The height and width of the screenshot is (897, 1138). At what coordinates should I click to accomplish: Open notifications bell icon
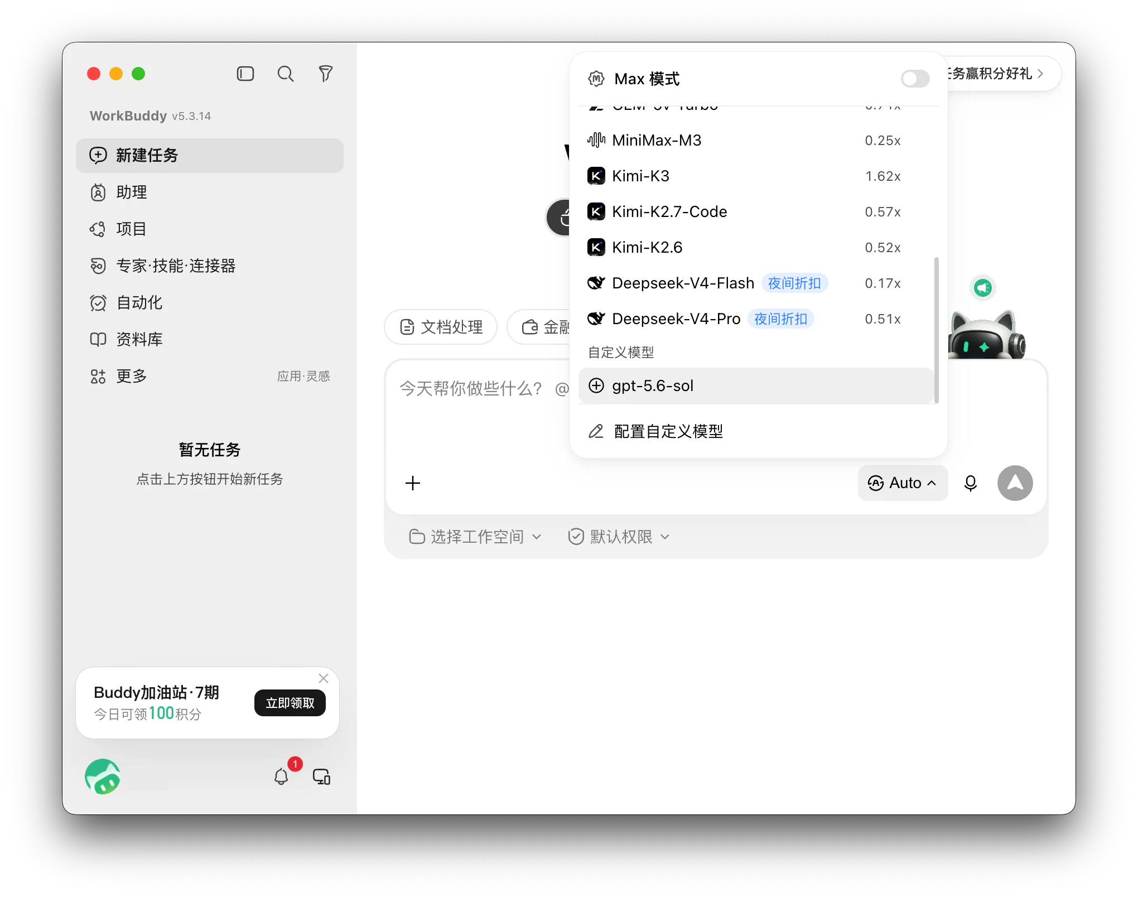pos(281,777)
